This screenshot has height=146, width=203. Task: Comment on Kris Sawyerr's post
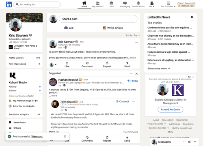tap(87, 64)
